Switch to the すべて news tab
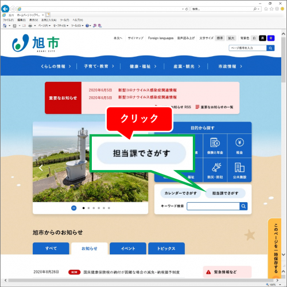Screen dimensions: 287x287 pyautogui.click(x=51, y=249)
